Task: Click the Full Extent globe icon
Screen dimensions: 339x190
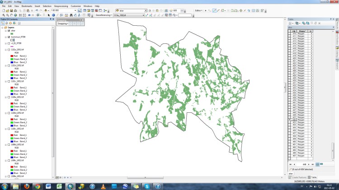Action: 16,15
